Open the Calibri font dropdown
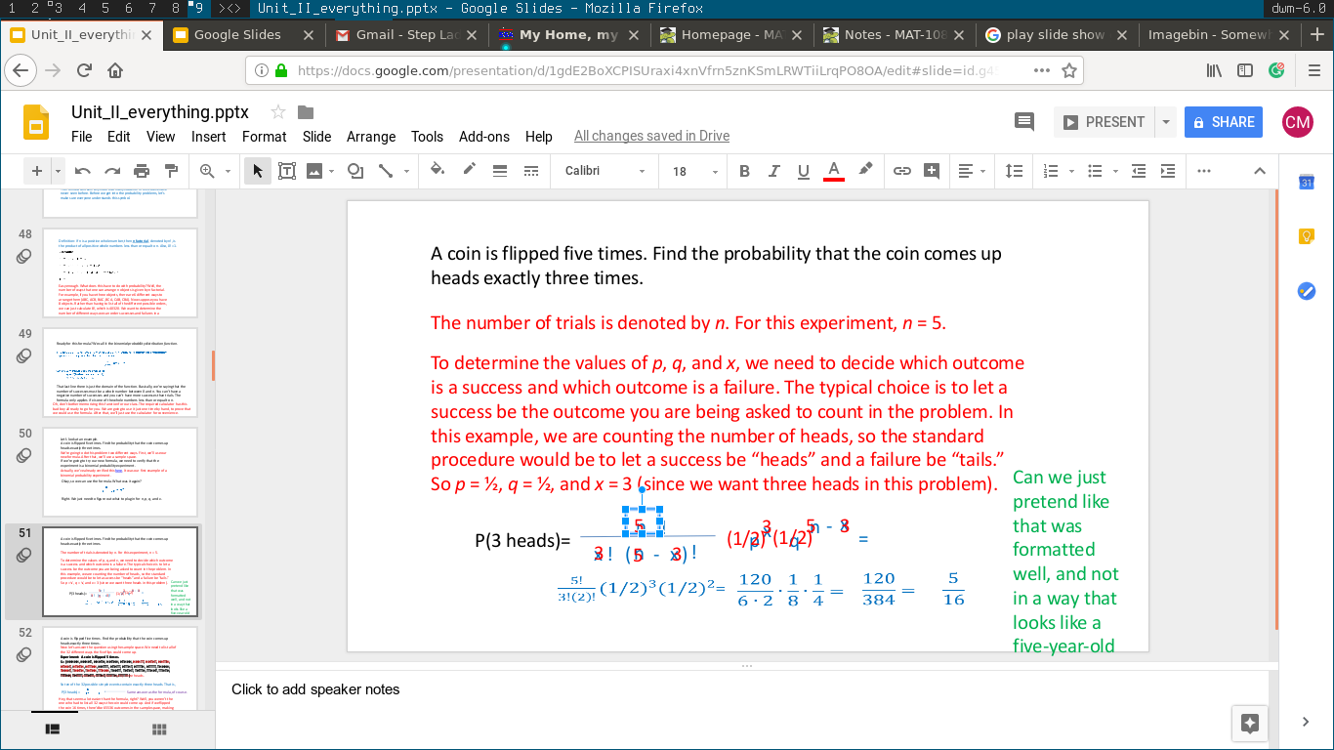This screenshot has width=1334, height=750. tap(605, 171)
